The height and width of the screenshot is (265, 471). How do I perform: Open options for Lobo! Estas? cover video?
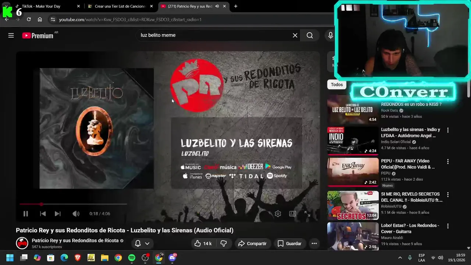[448, 226]
